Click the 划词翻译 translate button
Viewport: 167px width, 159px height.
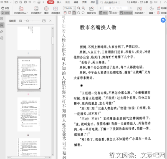(162, 8)
